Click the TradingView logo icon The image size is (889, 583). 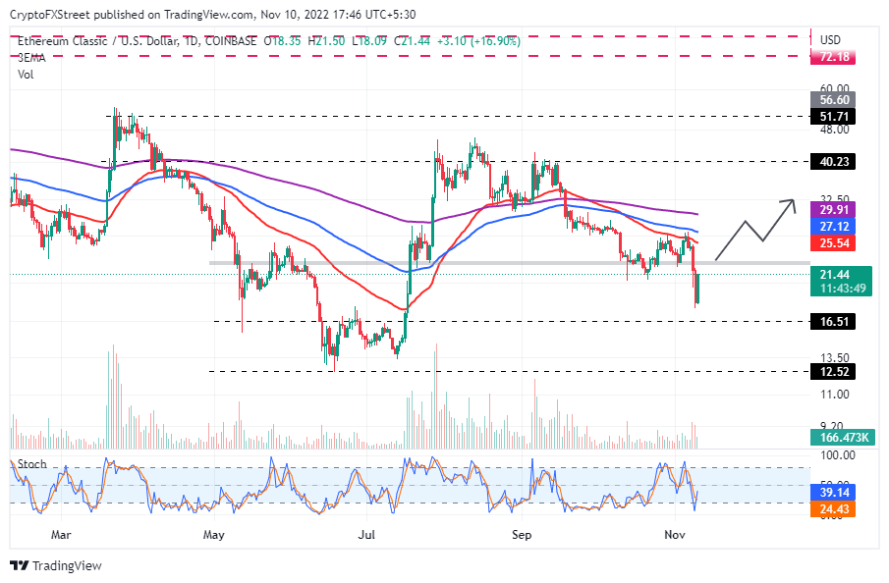coord(20,565)
